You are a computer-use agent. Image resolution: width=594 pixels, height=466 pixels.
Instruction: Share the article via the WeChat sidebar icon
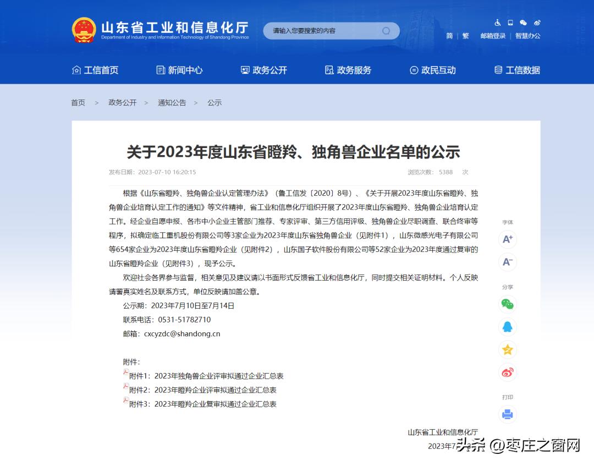point(507,304)
